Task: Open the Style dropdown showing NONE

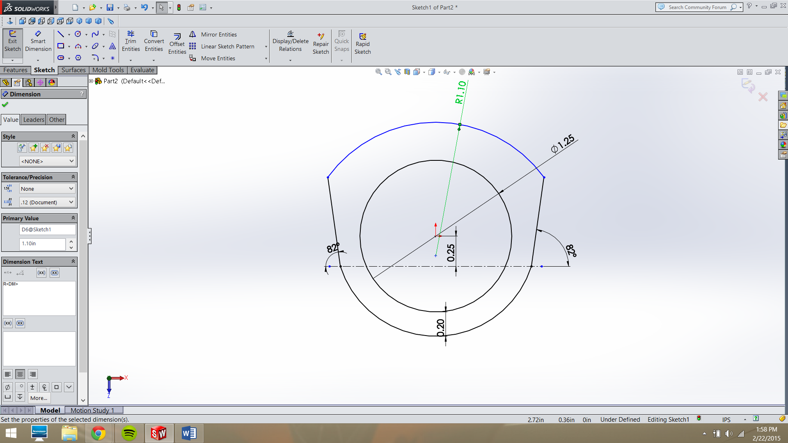Action: [x=47, y=161]
